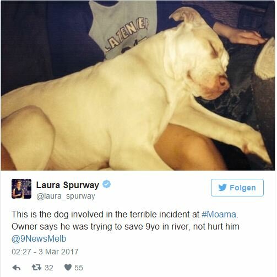Click the retweet count 32
The image size is (277, 277).
pyautogui.click(x=49, y=268)
